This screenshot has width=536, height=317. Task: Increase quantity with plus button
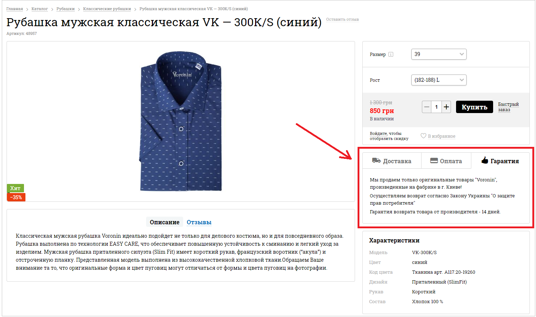446,107
